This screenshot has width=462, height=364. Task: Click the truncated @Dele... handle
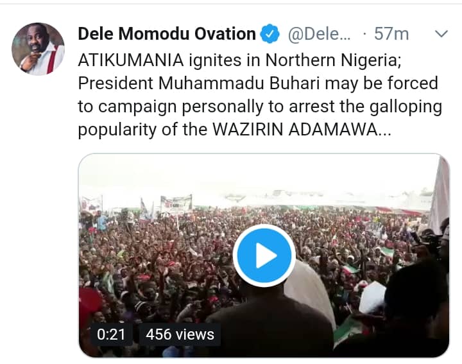(x=318, y=34)
